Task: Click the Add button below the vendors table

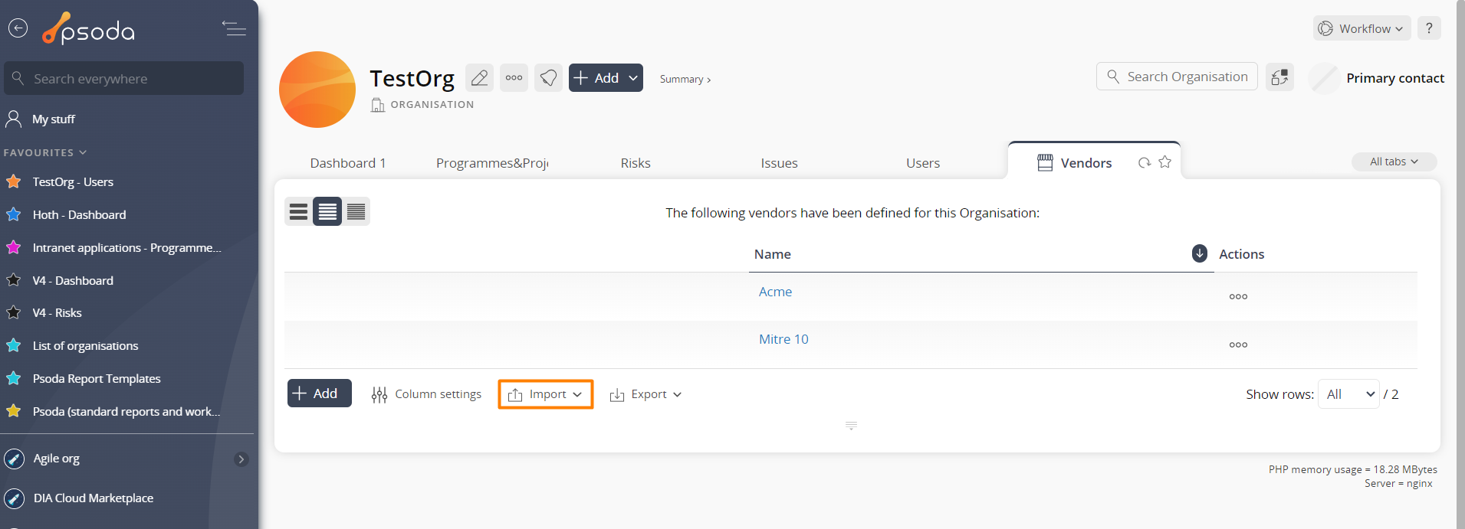Action: pyautogui.click(x=319, y=393)
